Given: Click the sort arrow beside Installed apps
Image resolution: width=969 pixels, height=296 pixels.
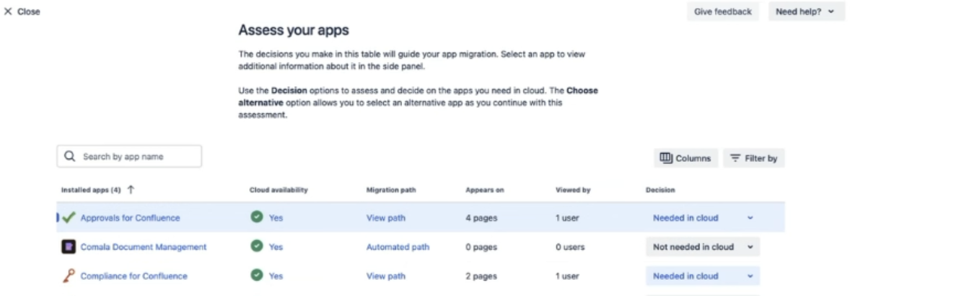Looking at the screenshot, I should point(131,190).
